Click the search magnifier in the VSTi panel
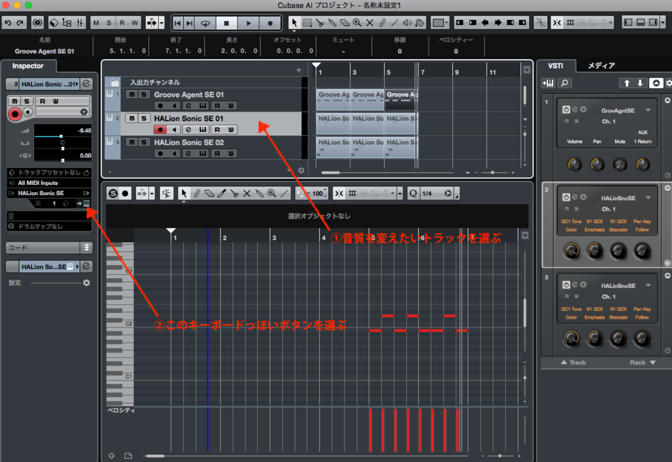This screenshot has width=672, height=462. click(x=565, y=83)
